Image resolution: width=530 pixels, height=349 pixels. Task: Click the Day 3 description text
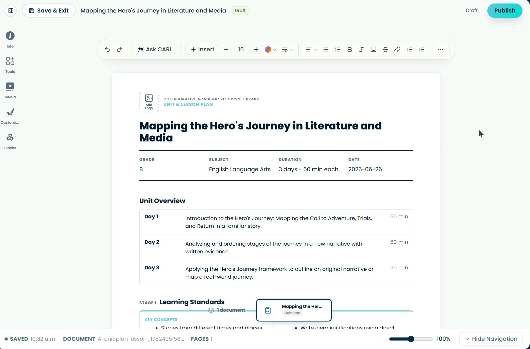point(279,273)
